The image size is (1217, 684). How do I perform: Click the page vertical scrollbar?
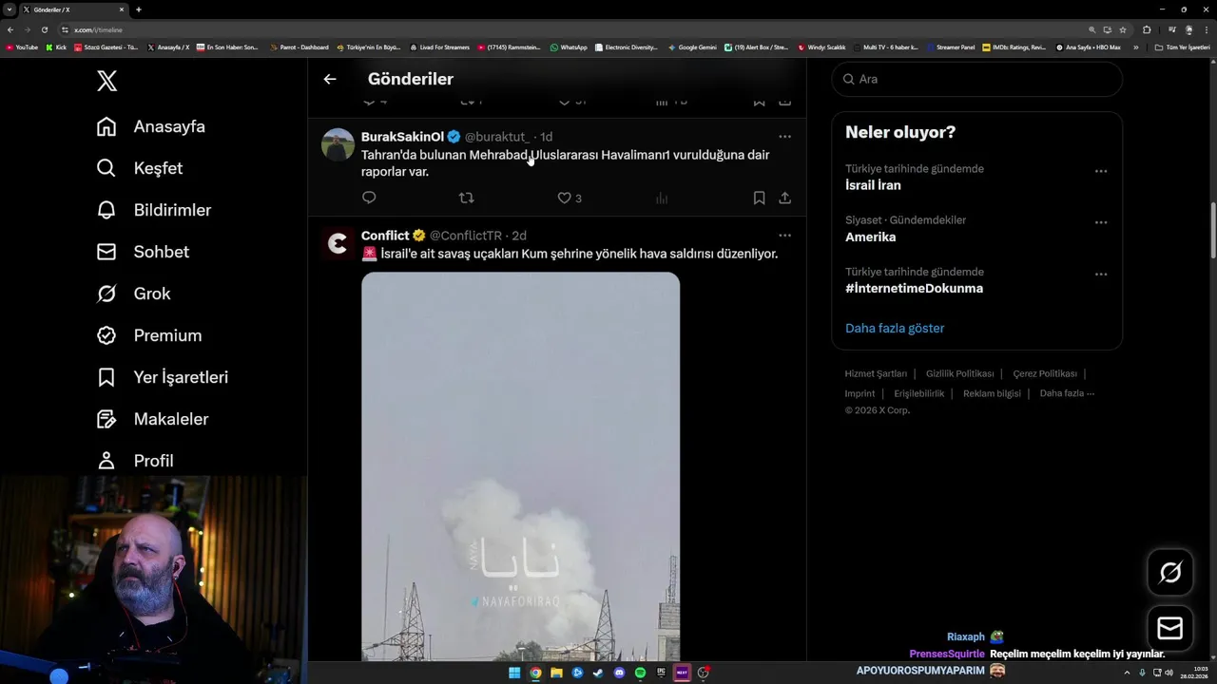pyautogui.click(x=1212, y=231)
